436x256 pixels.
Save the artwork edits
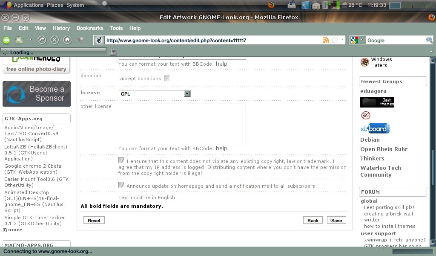(336, 220)
